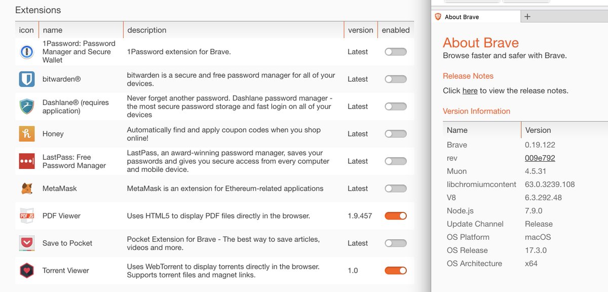Click the Dashlane extension icon

click(x=26, y=106)
